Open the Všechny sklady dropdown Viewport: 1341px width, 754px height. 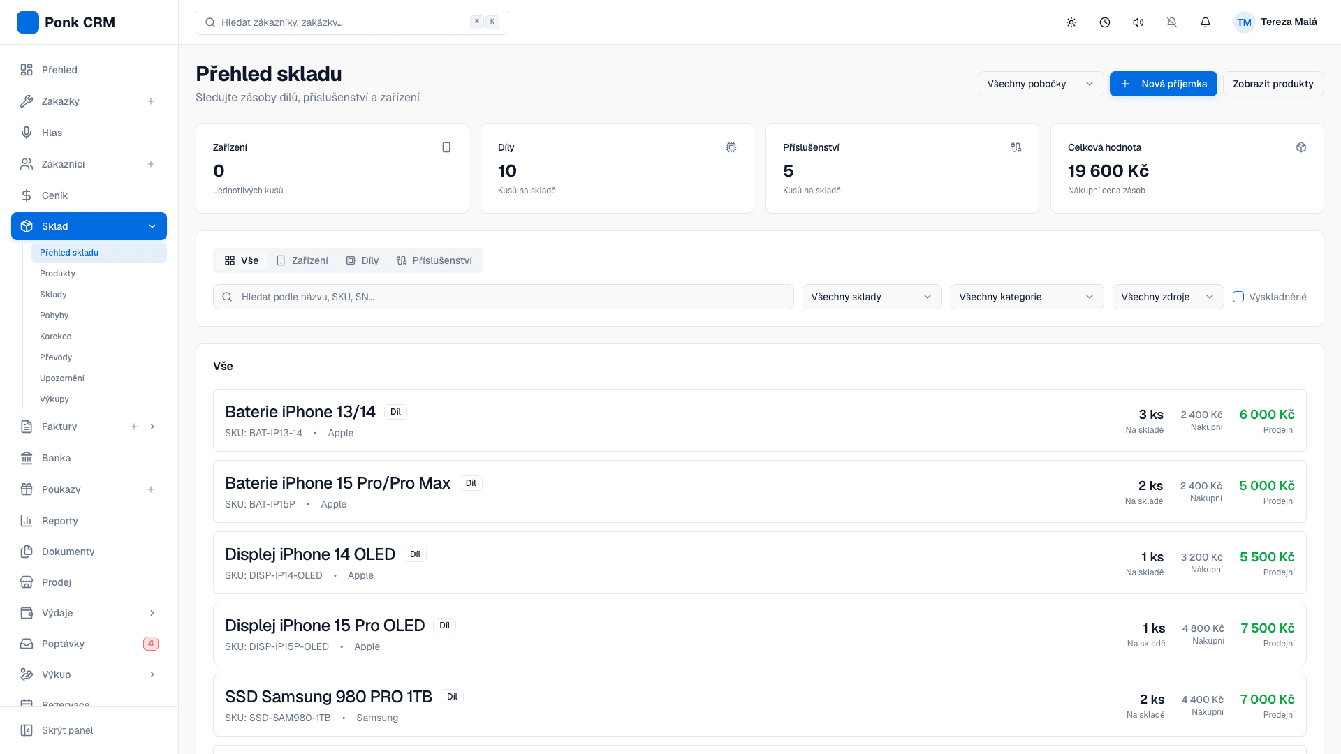point(872,297)
